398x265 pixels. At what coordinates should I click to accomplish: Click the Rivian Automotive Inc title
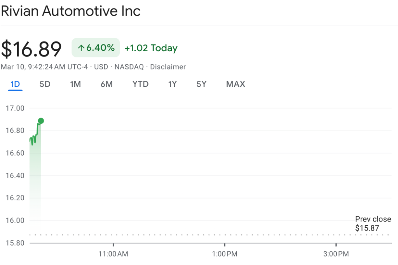[x=70, y=11]
